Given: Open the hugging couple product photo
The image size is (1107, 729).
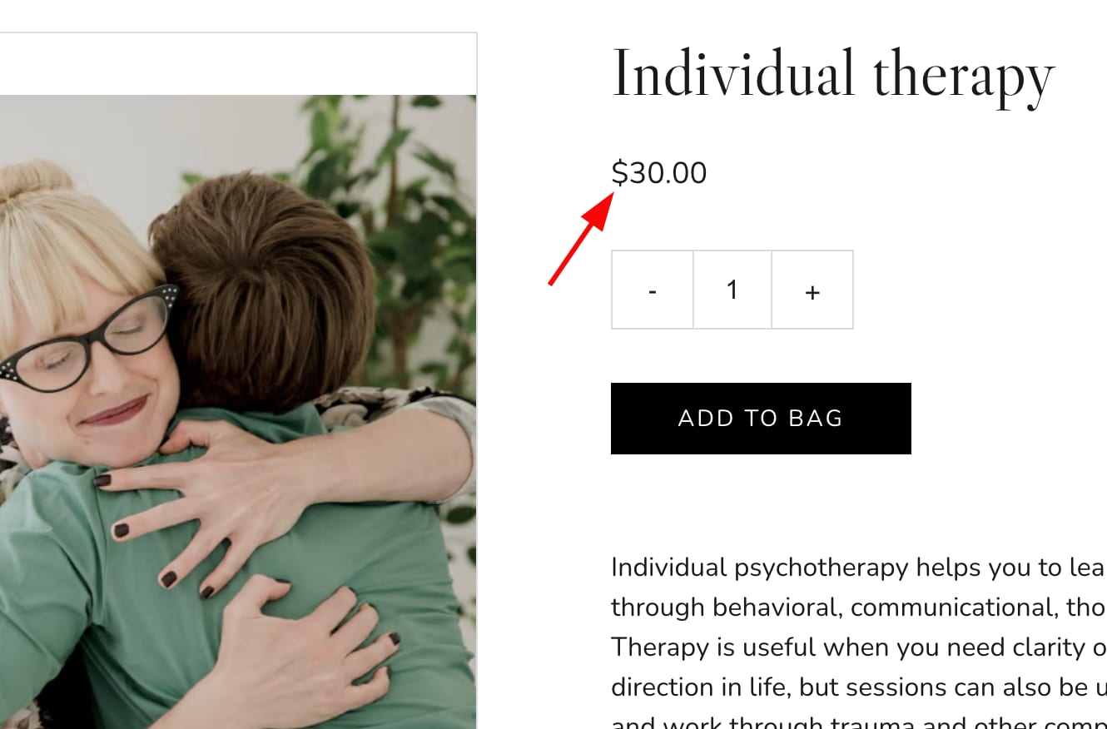Looking at the screenshot, I should click(x=238, y=412).
